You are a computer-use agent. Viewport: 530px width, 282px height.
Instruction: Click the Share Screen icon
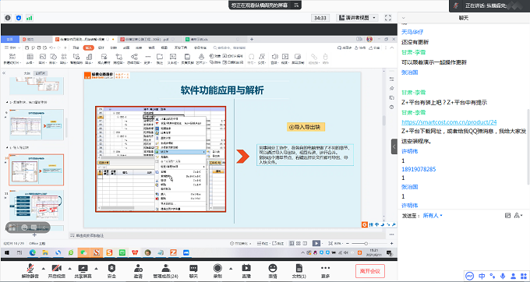pos(83,271)
